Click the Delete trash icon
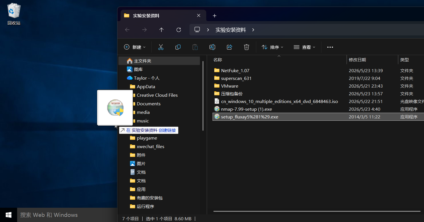This screenshot has width=424, height=222. (247, 47)
